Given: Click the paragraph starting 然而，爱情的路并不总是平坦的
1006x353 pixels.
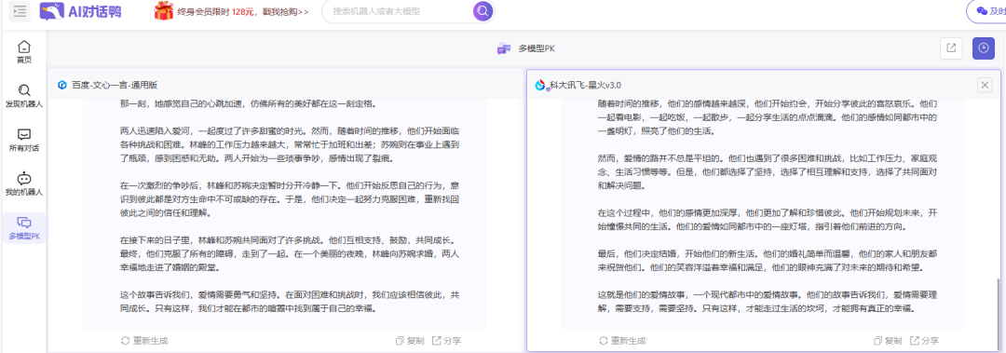Looking at the screenshot, I should point(768,171).
